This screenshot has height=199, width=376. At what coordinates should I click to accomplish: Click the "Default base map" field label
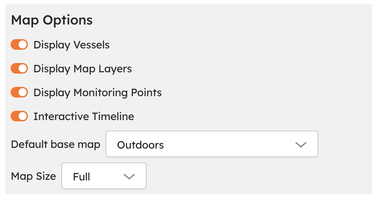(55, 145)
